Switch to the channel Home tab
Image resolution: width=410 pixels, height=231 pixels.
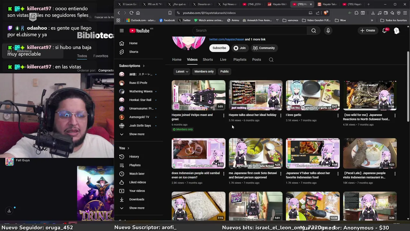[177, 60]
